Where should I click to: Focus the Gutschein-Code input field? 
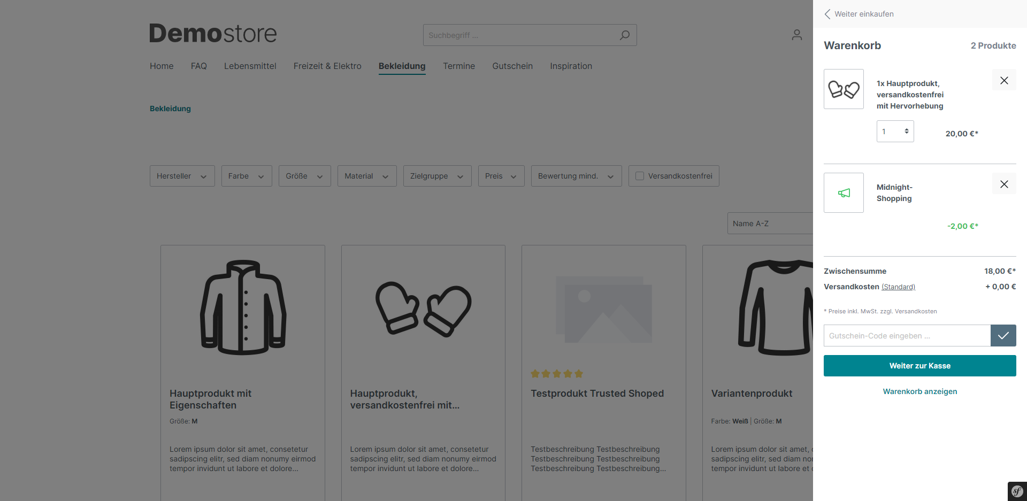click(x=907, y=336)
